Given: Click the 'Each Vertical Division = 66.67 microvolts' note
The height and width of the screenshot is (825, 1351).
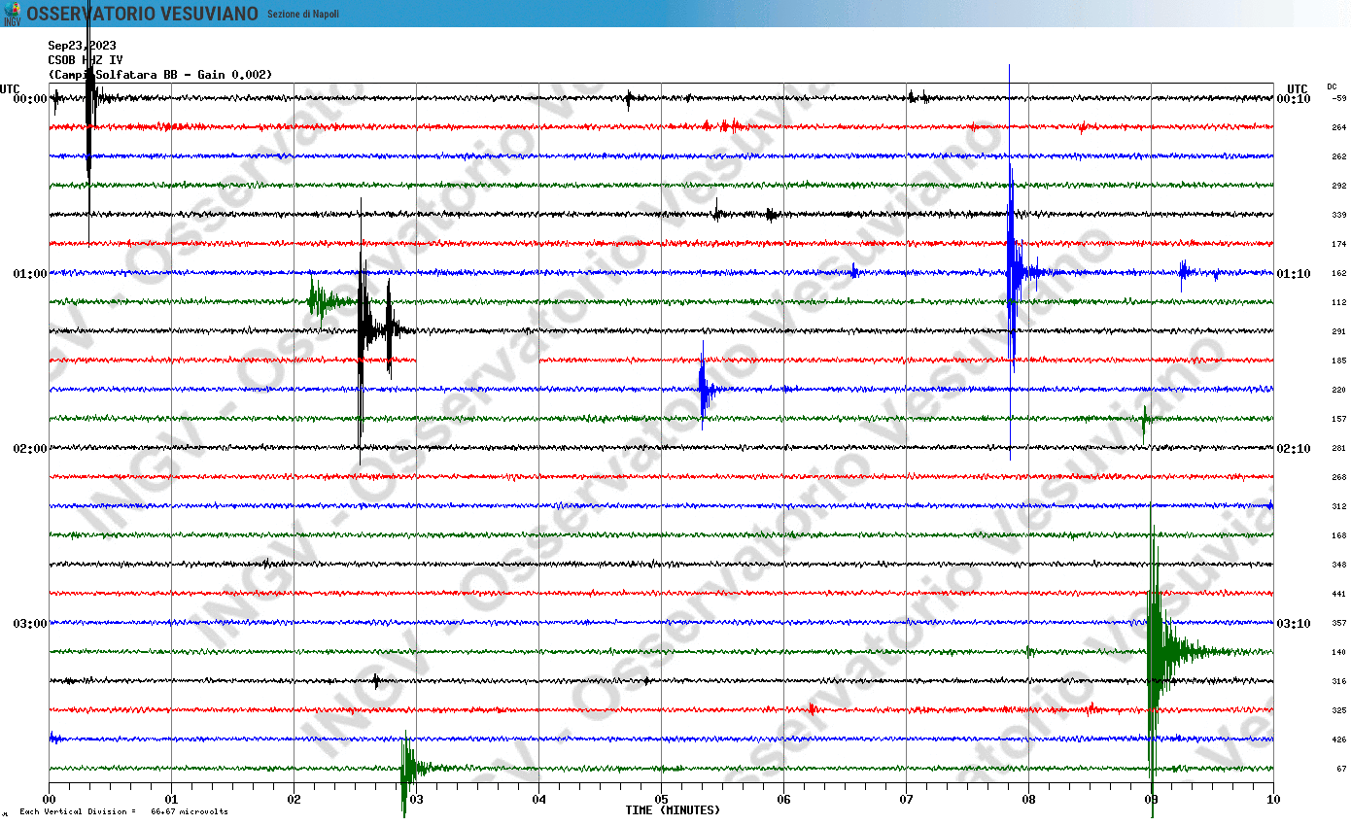Looking at the screenshot, I should click(x=123, y=811).
